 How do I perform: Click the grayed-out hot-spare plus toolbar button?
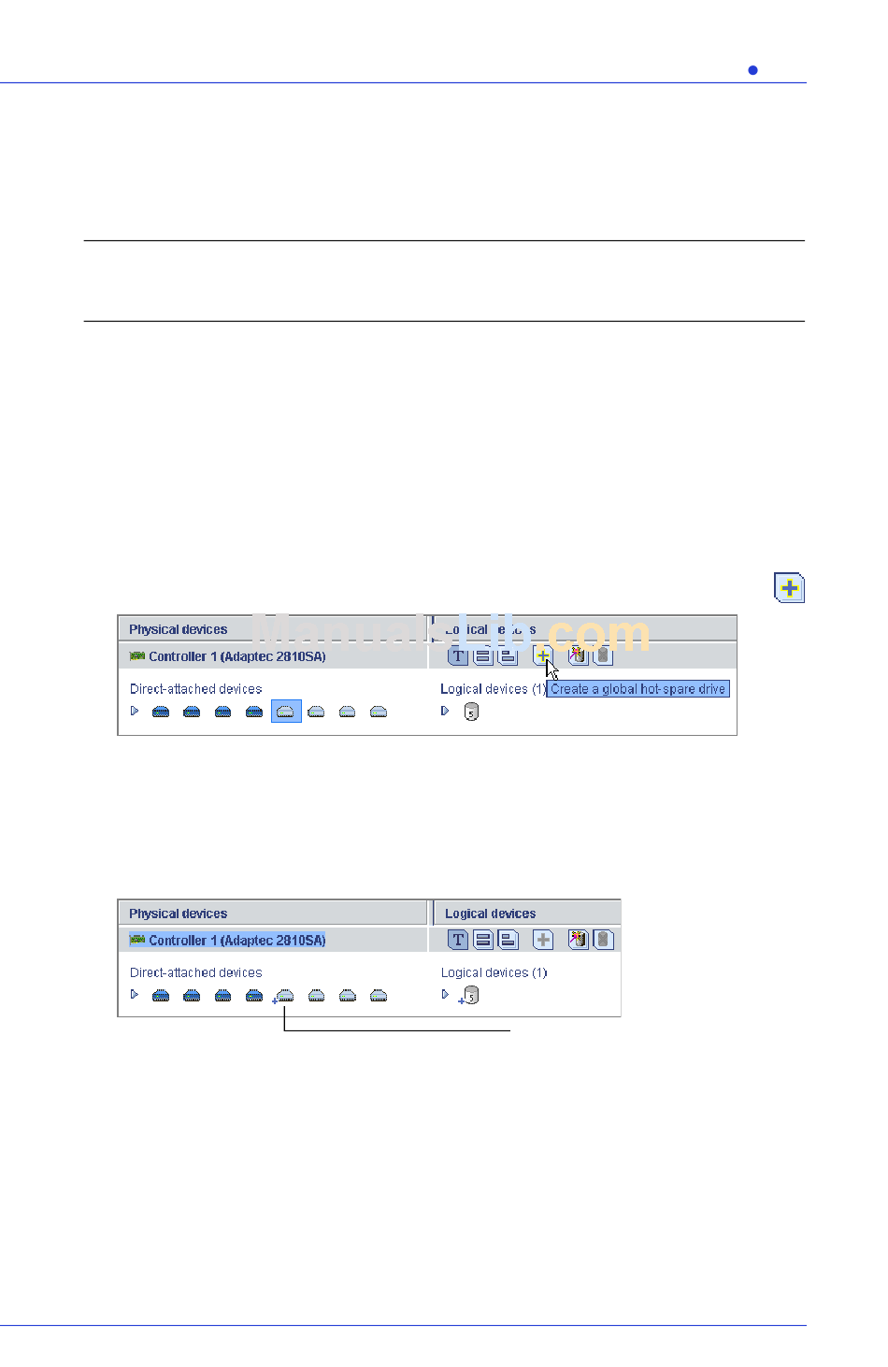542,940
